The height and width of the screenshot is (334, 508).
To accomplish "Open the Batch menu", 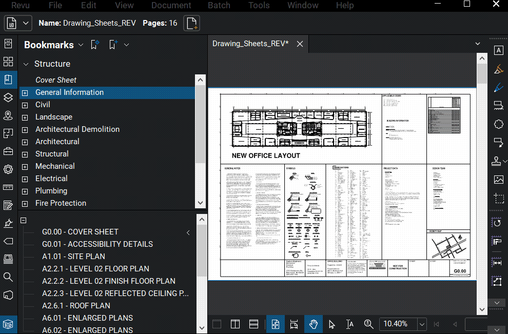I will tap(219, 6).
